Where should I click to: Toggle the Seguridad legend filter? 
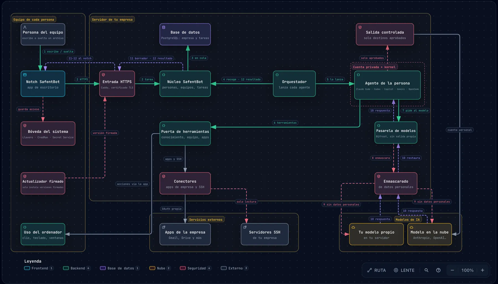(x=196, y=268)
